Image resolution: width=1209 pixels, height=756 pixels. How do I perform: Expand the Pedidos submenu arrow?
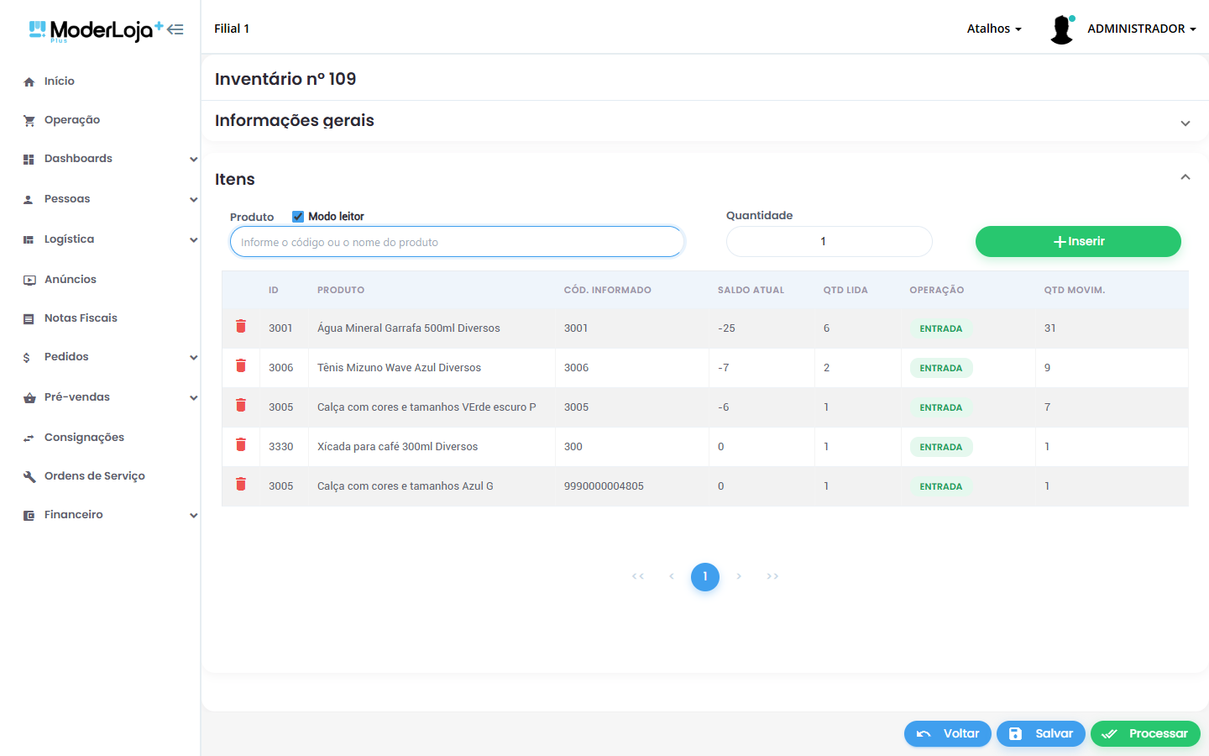pyautogui.click(x=193, y=358)
